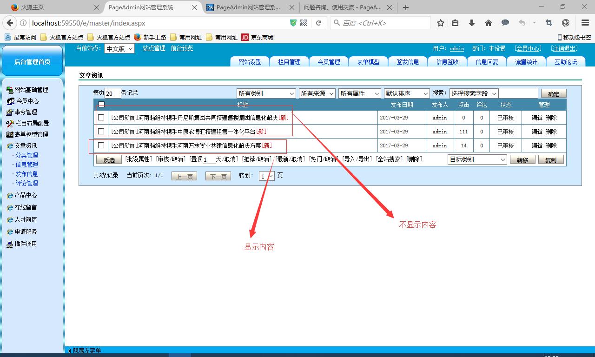Tick checkbox for 中原农博汇 article row
The image size is (595, 357).
click(x=101, y=132)
